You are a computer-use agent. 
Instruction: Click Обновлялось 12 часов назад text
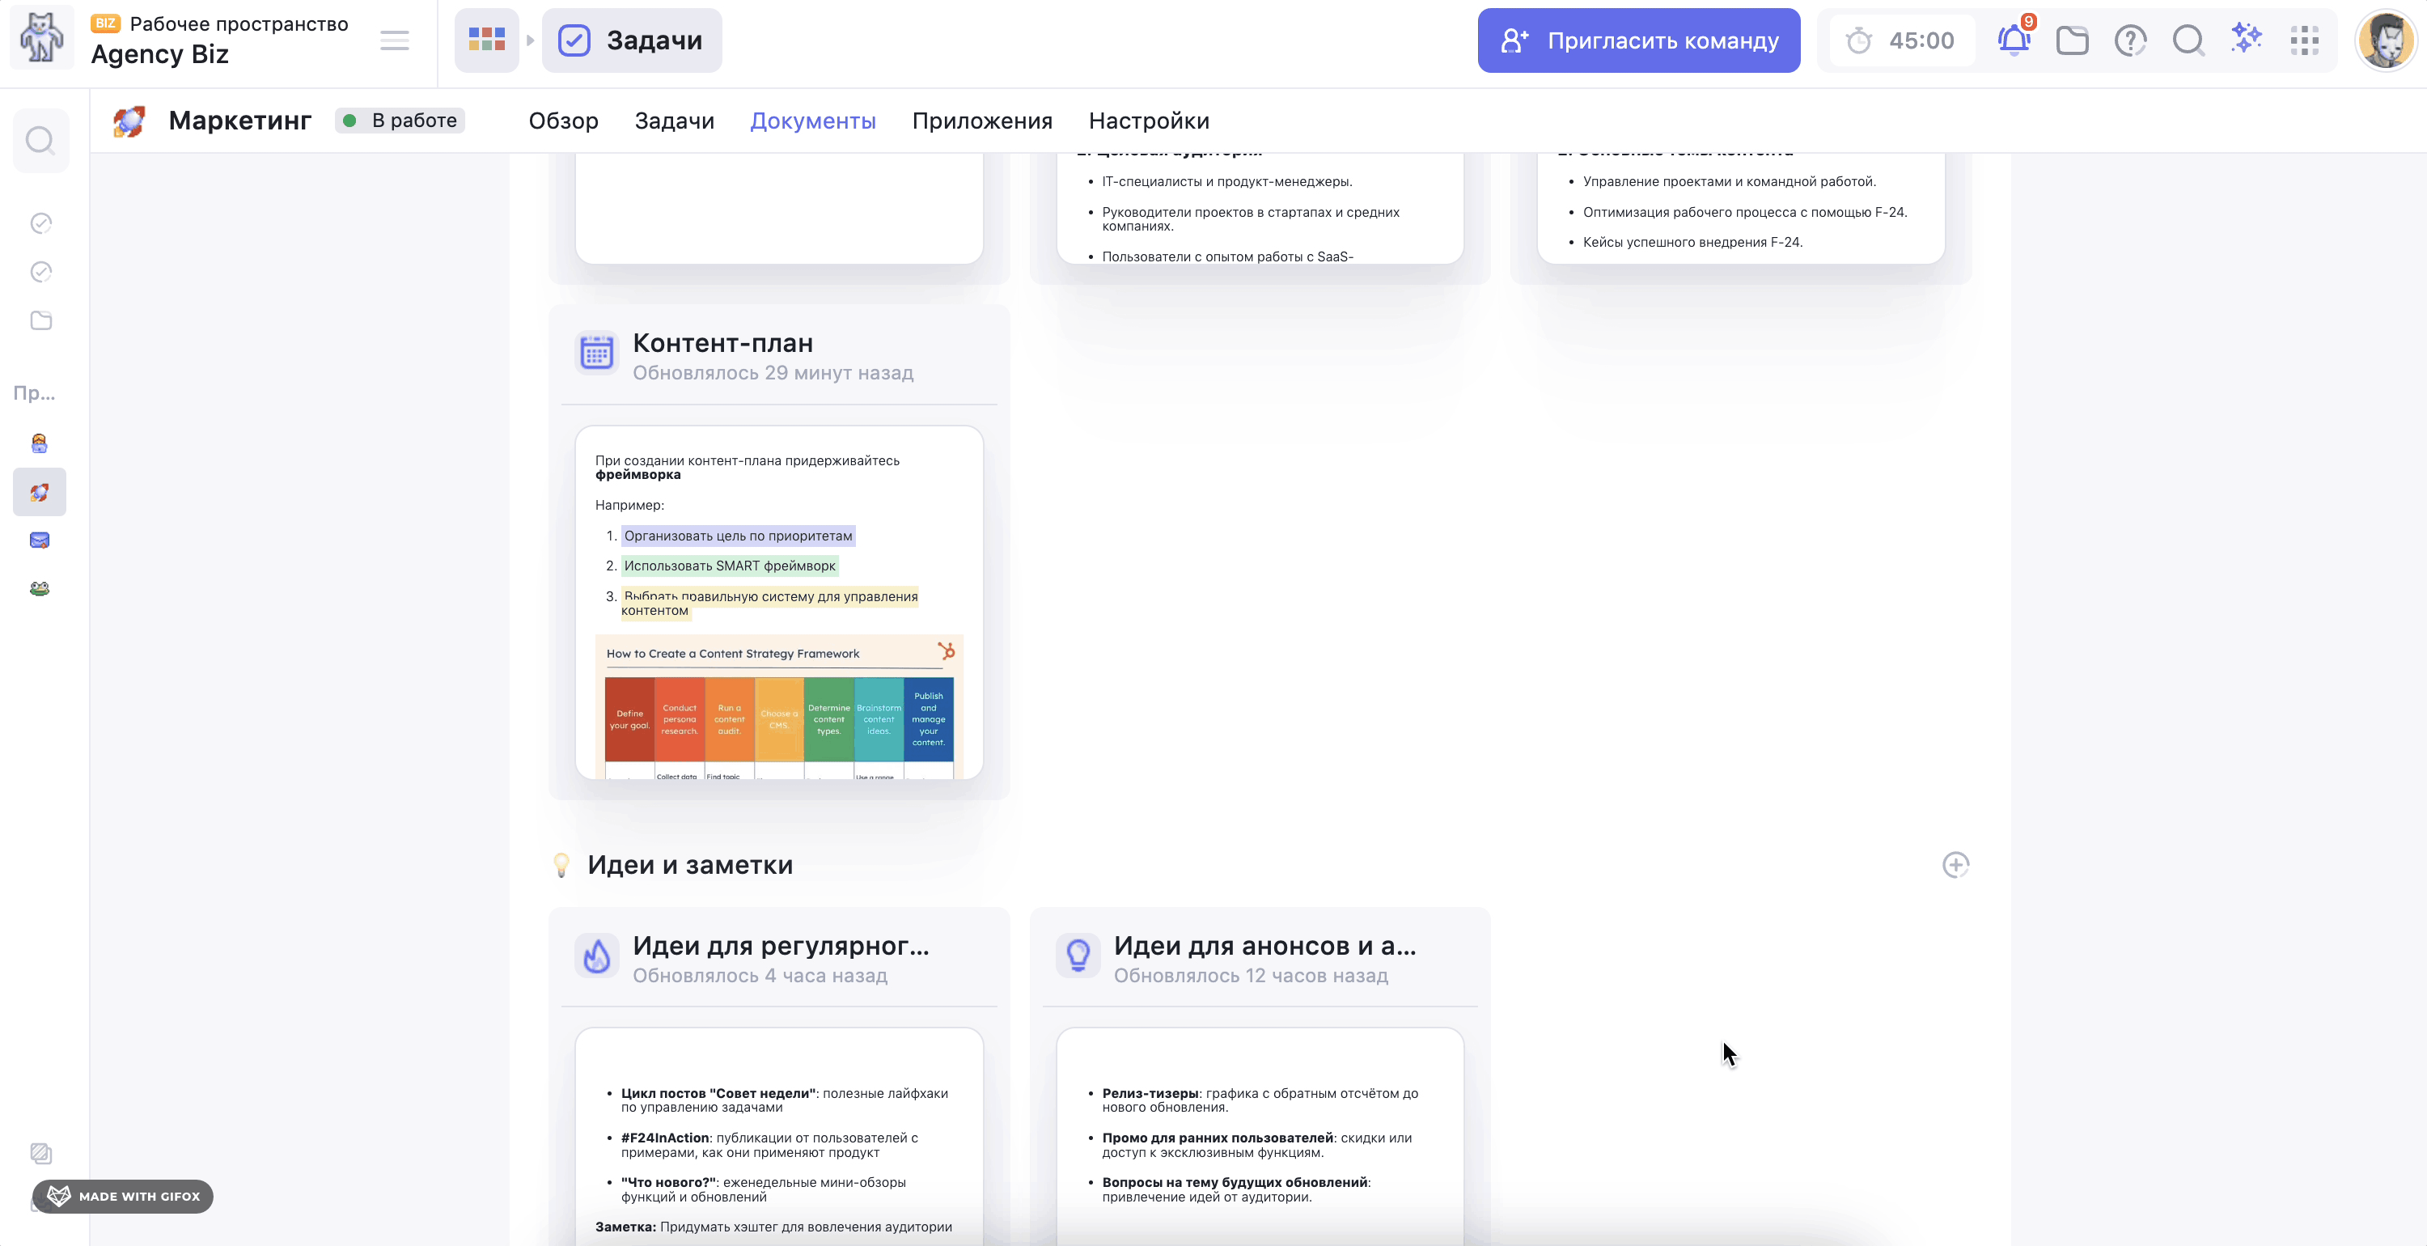click(1250, 976)
